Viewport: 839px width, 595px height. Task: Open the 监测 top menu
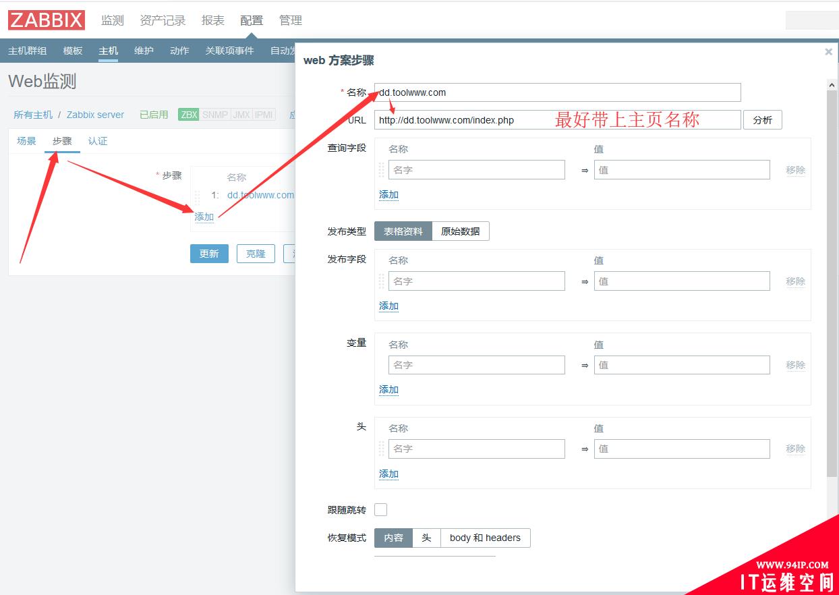pyautogui.click(x=113, y=20)
